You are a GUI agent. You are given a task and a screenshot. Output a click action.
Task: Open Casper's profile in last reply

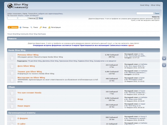coord(143,104)
